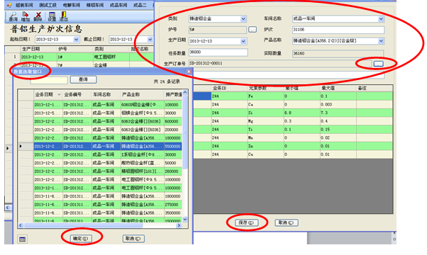Image resolution: width=427 pixels, height=255 pixels.
Task: Open the 精铝车间 menu
Action: 95,5
